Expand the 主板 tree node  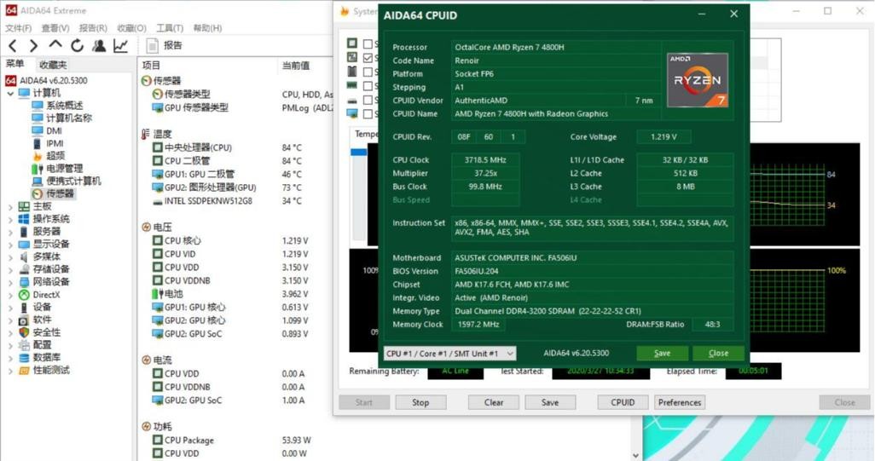10,207
